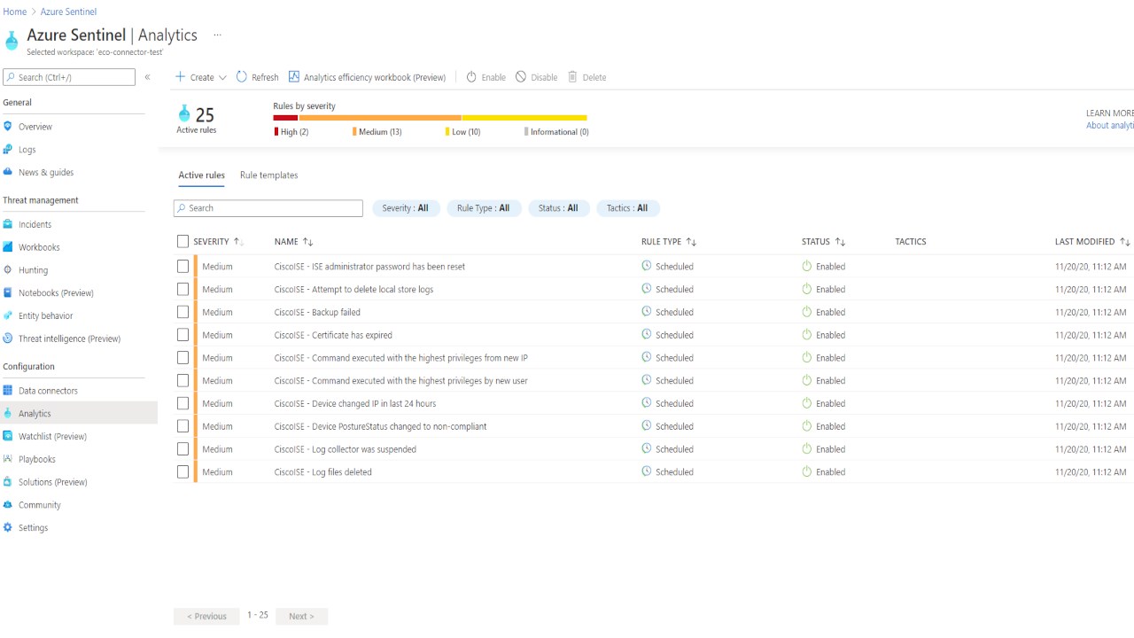Click the orange Medium severity bar segment
1134x638 pixels.
coord(380,118)
